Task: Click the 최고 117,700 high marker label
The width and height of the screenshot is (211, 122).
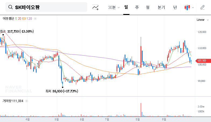Action: coord(17,31)
